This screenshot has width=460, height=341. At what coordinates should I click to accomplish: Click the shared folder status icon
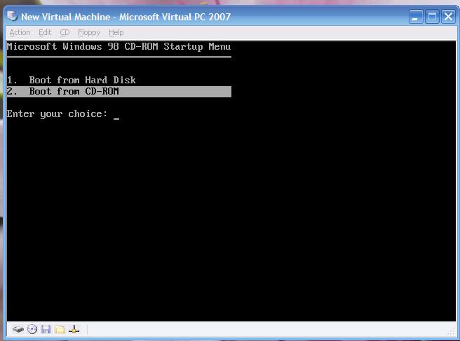pyautogui.click(x=60, y=329)
